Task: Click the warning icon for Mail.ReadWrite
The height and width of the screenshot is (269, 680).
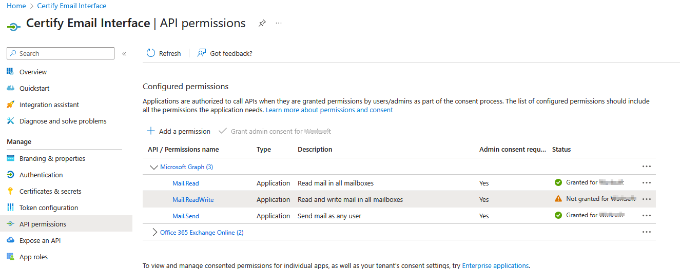Action: tap(558, 199)
